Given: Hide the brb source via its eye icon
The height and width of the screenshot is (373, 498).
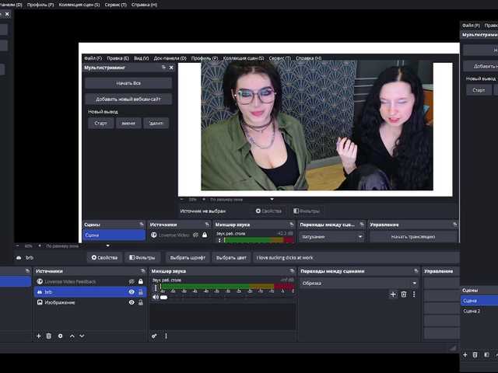Looking at the screenshot, I should coord(132,292).
